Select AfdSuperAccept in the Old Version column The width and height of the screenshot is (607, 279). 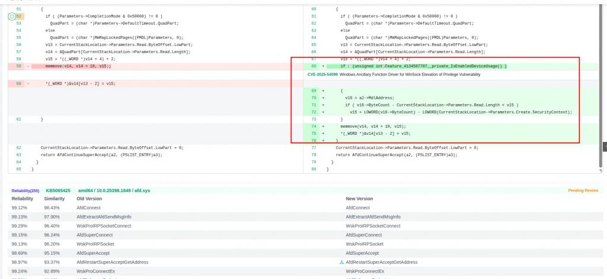tap(93, 253)
